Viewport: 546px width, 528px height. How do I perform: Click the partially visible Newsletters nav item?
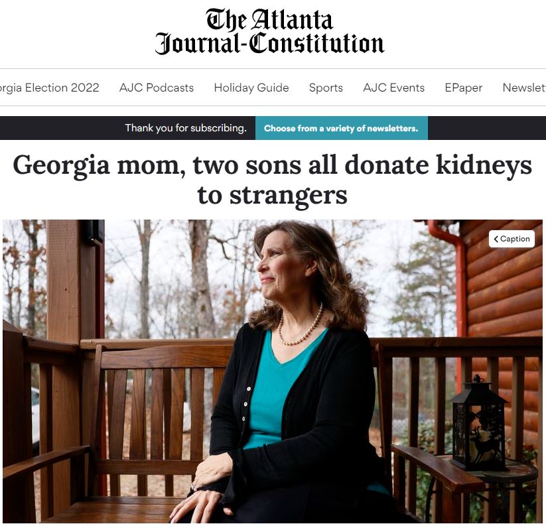click(x=524, y=88)
